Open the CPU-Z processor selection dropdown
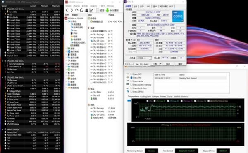This screenshot has width=248, height=153. (144, 58)
